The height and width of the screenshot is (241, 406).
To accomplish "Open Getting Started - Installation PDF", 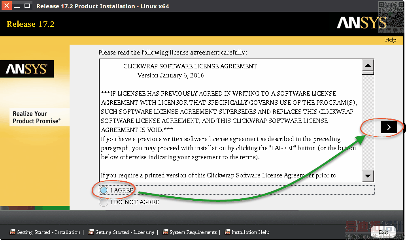I will (x=48, y=232).
